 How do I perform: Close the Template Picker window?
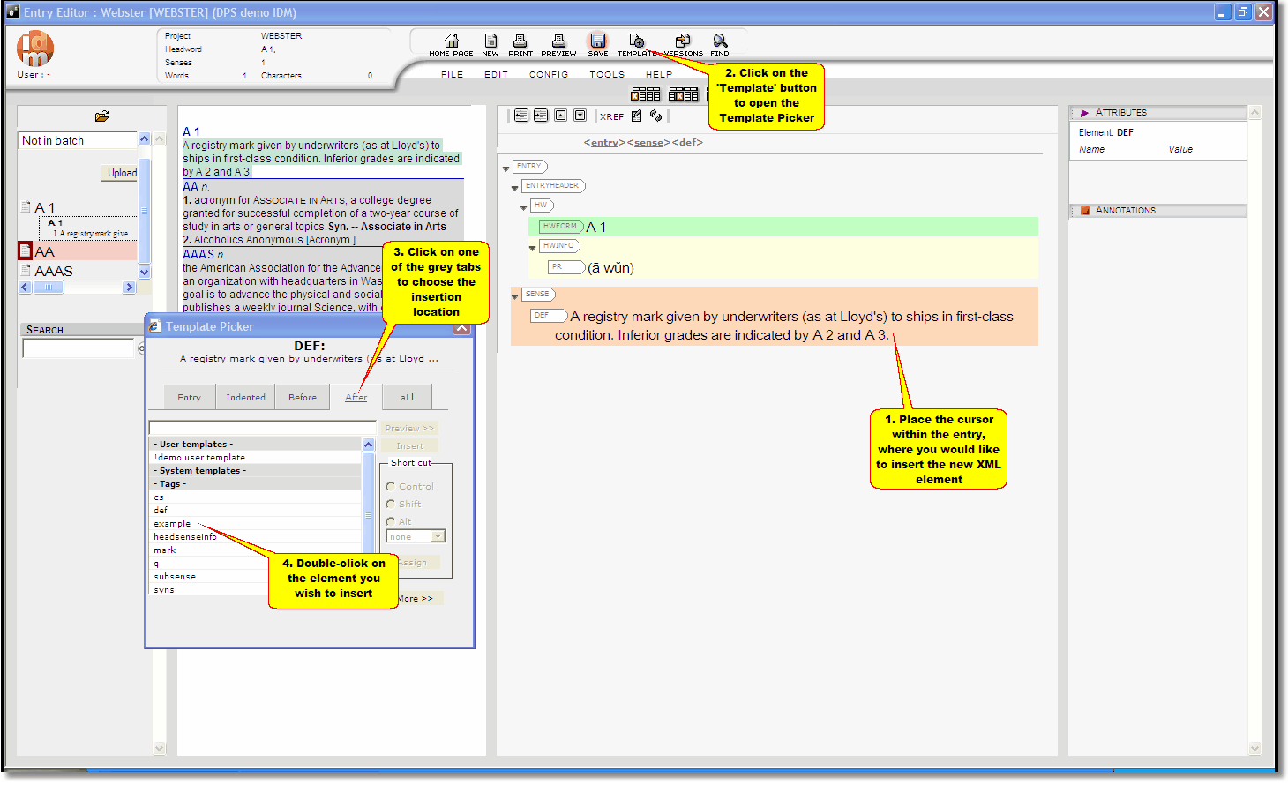462,327
